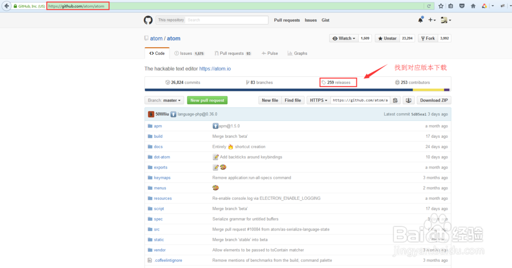The height and width of the screenshot is (268, 512).
Task: Open the build folder
Action: point(158,136)
